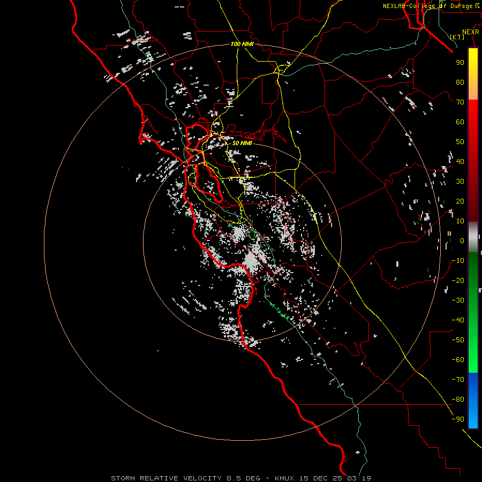Click the "[KT]" units label above color scale
The height and width of the screenshot is (482, 482).
[x=457, y=37]
